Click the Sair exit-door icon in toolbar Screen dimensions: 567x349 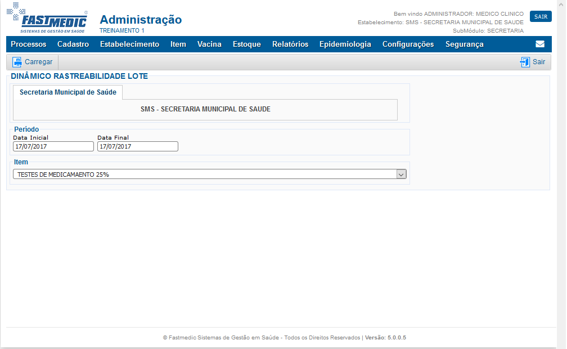(x=525, y=62)
